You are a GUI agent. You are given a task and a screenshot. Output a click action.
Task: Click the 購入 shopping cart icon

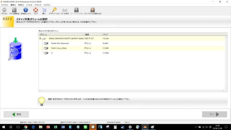[x=44, y=10]
